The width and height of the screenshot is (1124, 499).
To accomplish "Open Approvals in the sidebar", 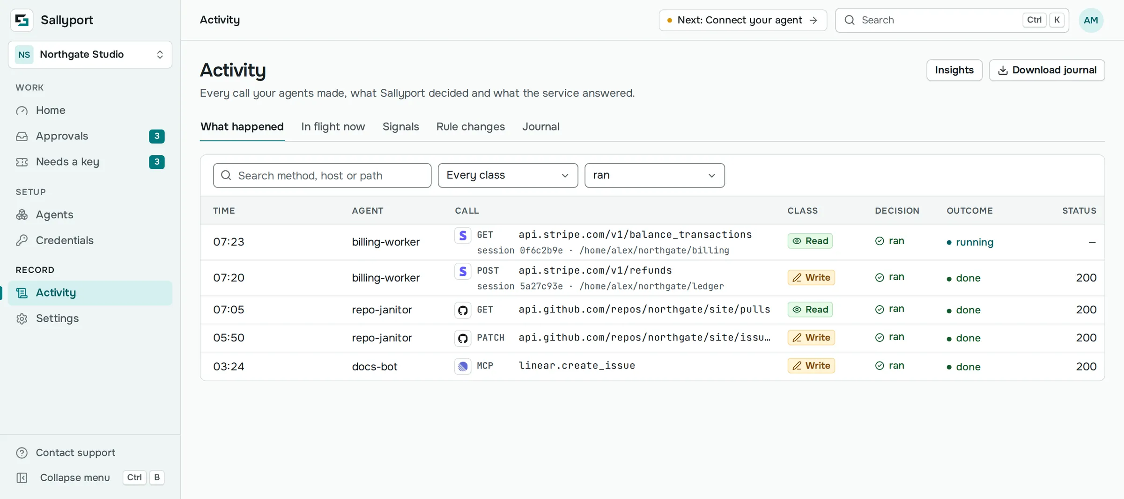I will coord(90,136).
